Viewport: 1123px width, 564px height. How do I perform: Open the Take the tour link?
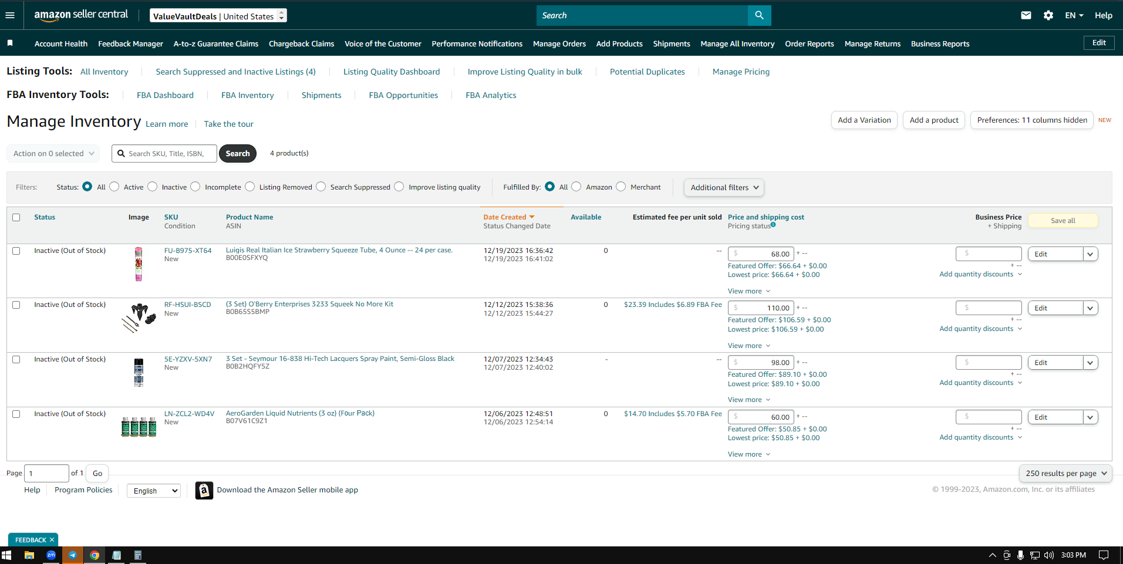[229, 124]
